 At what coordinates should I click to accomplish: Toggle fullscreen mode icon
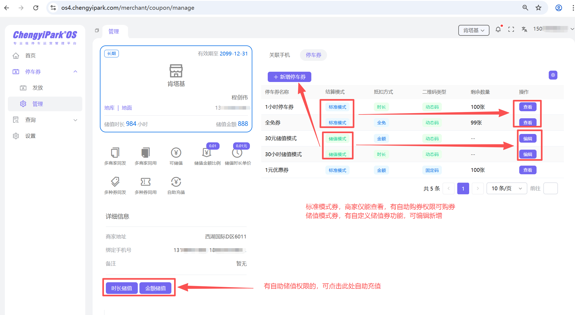511,29
